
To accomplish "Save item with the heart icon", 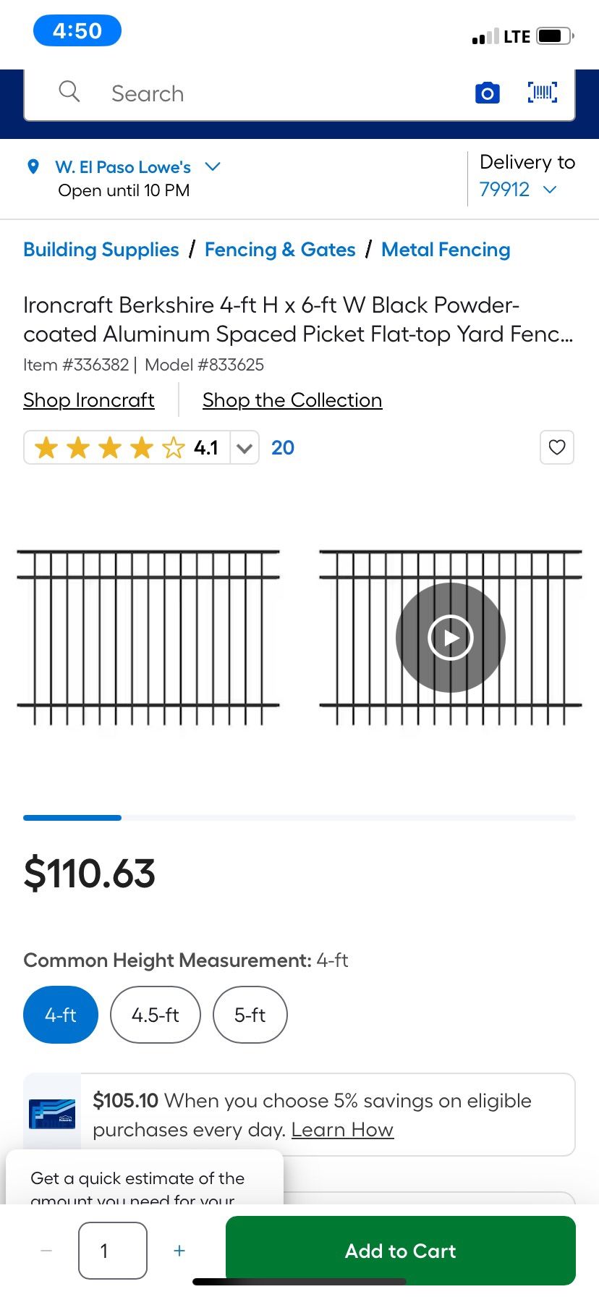I will pyautogui.click(x=557, y=447).
